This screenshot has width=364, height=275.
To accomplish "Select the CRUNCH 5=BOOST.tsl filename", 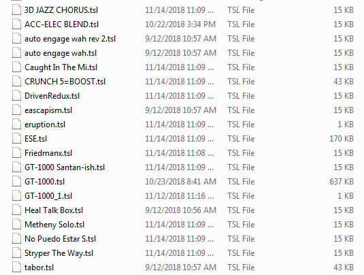I will click(x=65, y=82).
